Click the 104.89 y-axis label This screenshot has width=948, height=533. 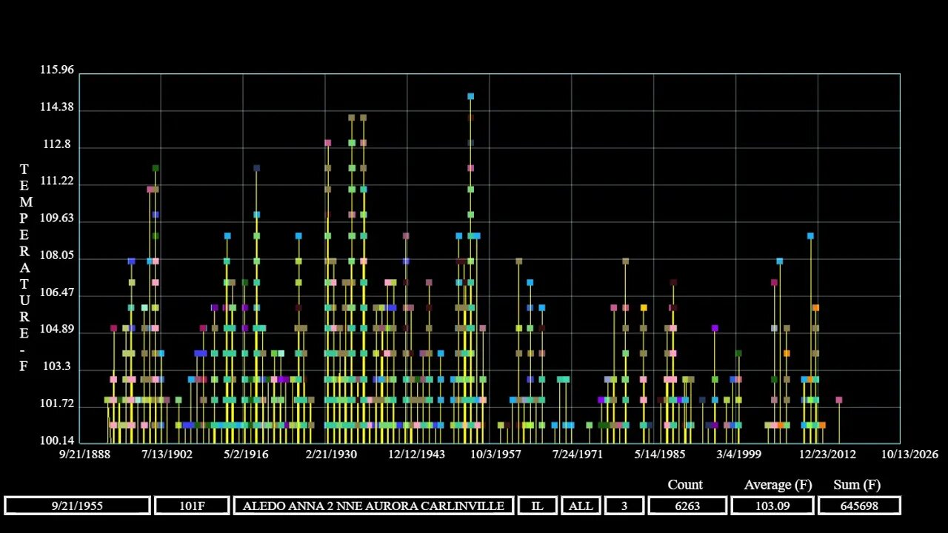(57, 329)
